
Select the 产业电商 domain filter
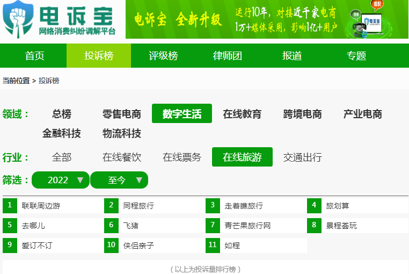pyautogui.click(x=362, y=113)
